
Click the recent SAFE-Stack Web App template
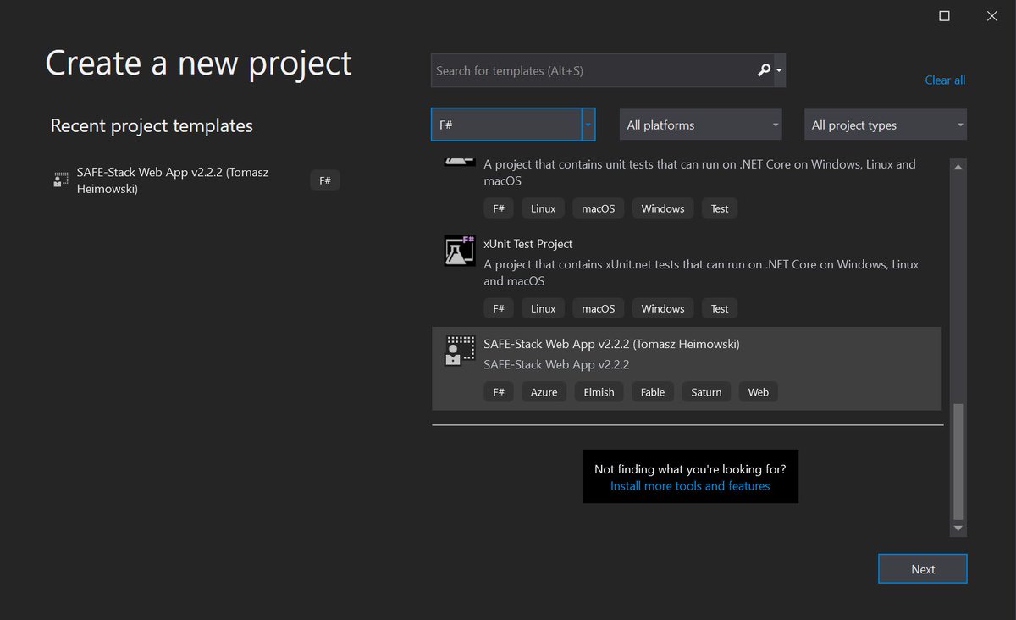click(x=196, y=180)
